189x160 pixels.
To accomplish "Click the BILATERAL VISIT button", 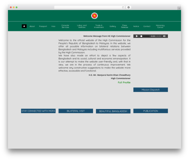I will [x=76, y=111].
